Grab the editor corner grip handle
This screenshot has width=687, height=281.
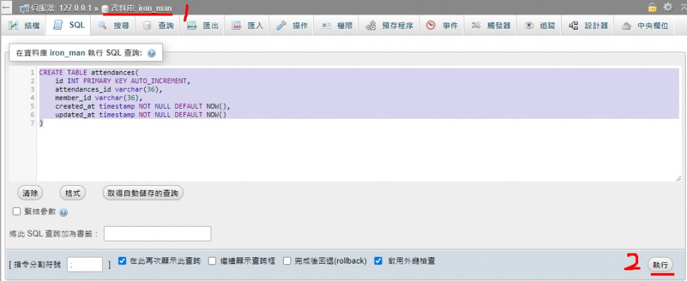[x=678, y=178]
